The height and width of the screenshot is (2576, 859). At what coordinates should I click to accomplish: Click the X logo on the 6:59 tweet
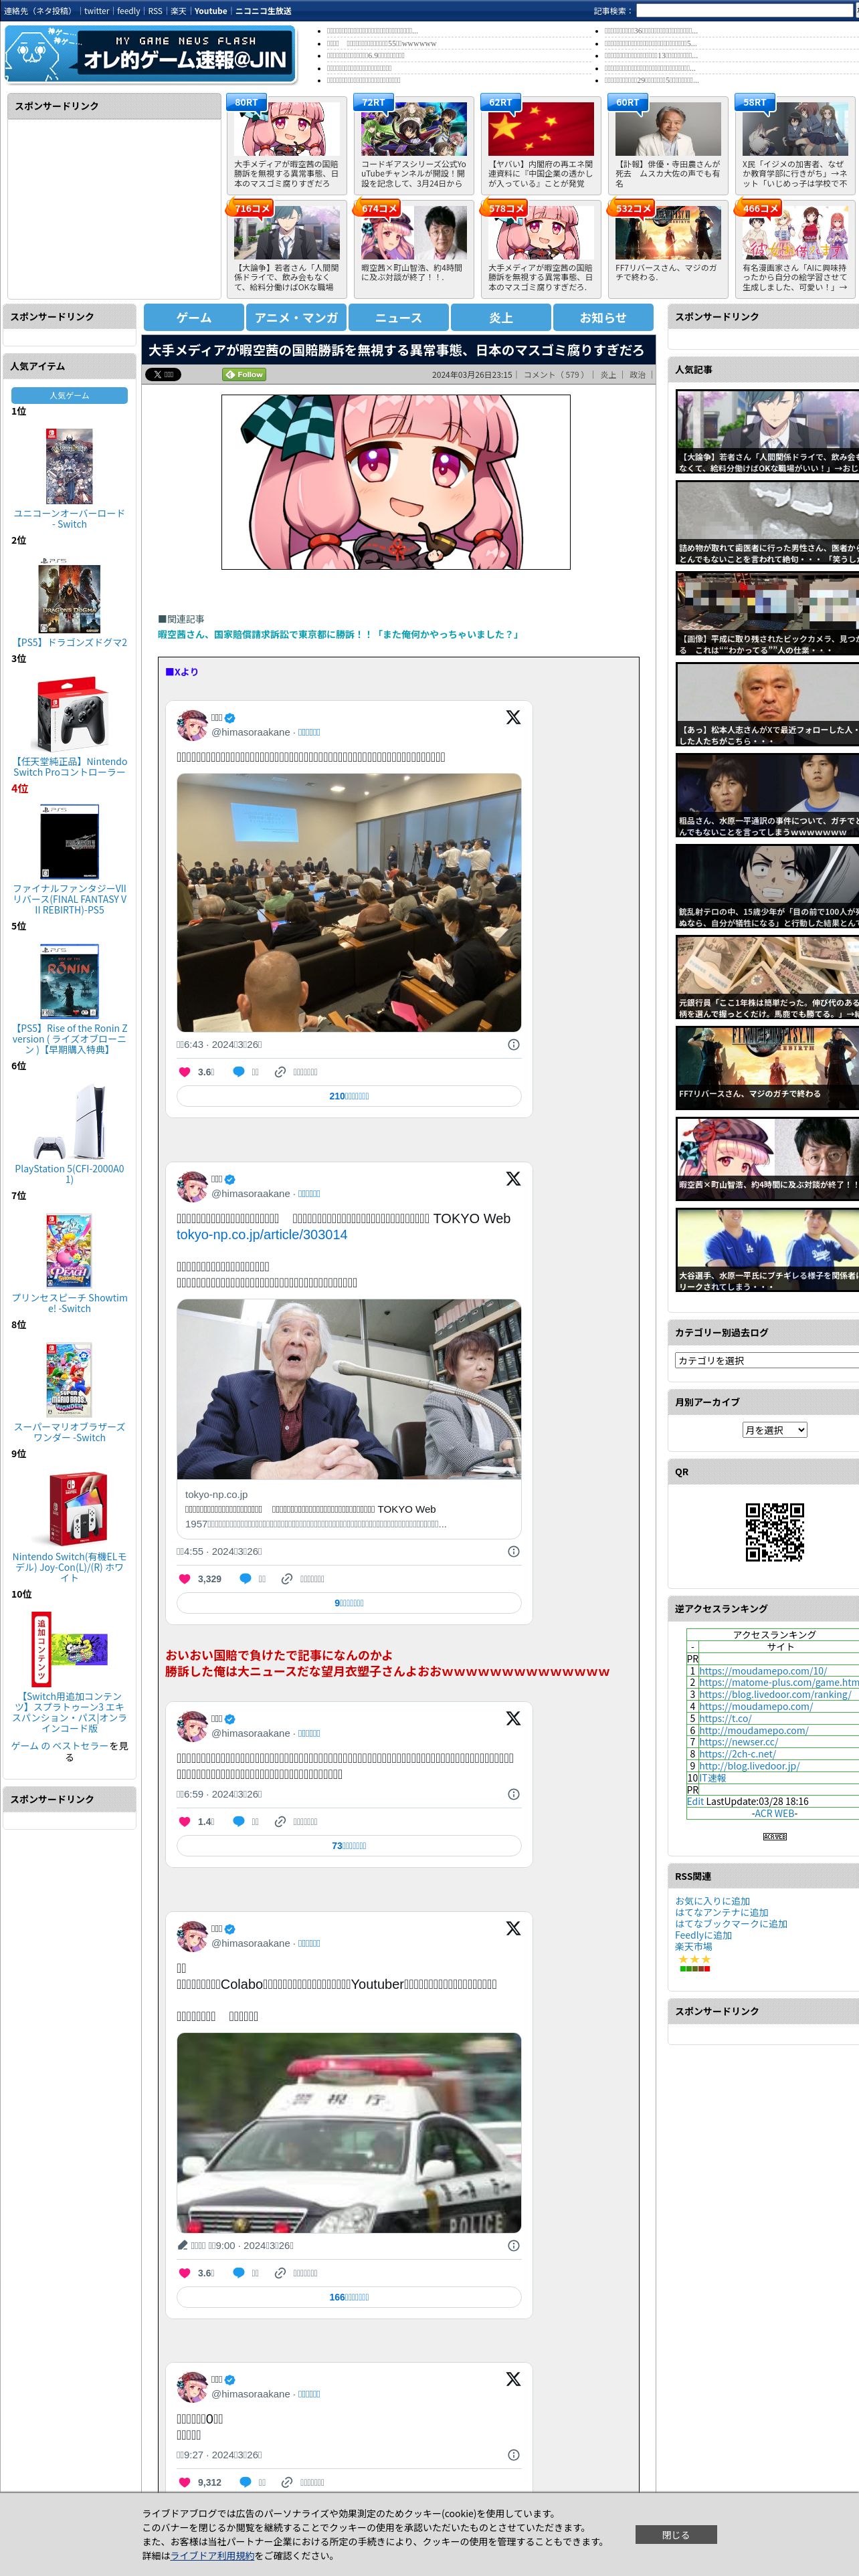click(x=513, y=1718)
